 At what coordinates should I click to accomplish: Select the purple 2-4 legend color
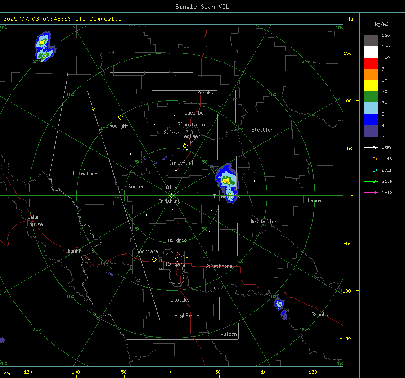pos(371,130)
